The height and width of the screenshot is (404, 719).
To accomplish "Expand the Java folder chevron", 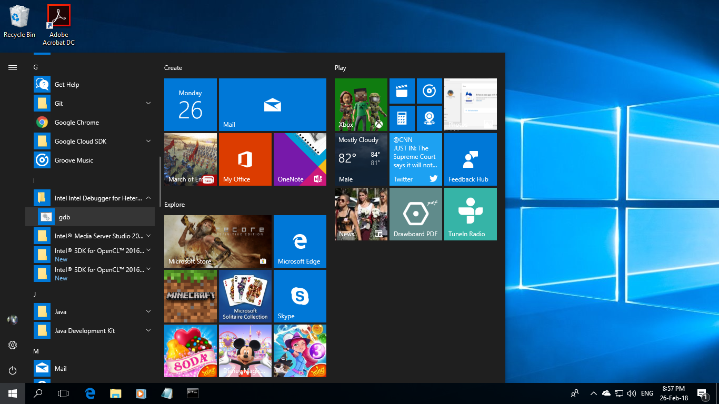I will [x=148, y=312].
